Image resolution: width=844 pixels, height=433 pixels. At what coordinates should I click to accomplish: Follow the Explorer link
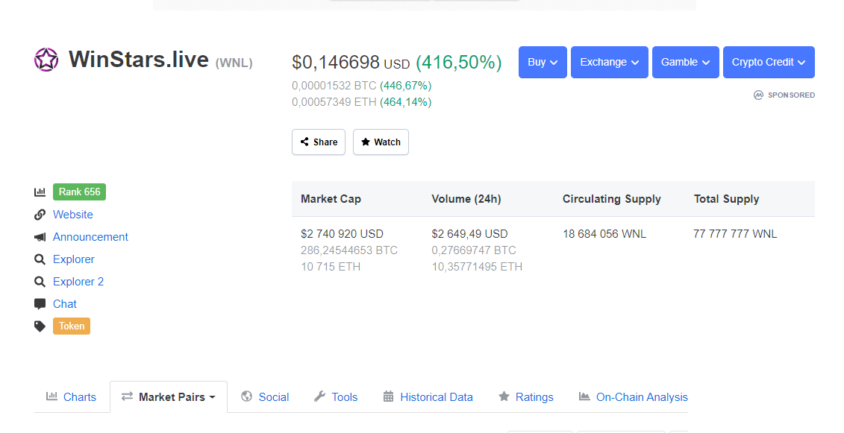point(74,259)
